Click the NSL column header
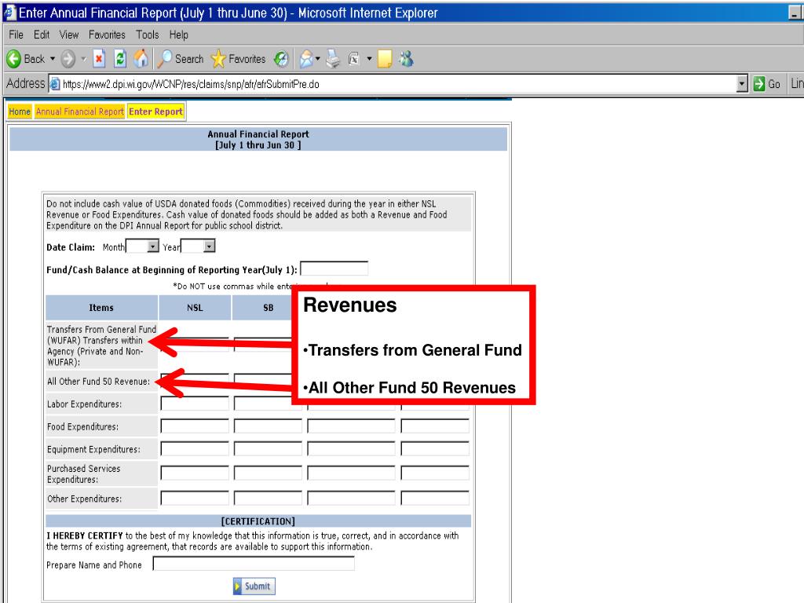The width and height of the screenshot is (804, 603). [195, 308]
